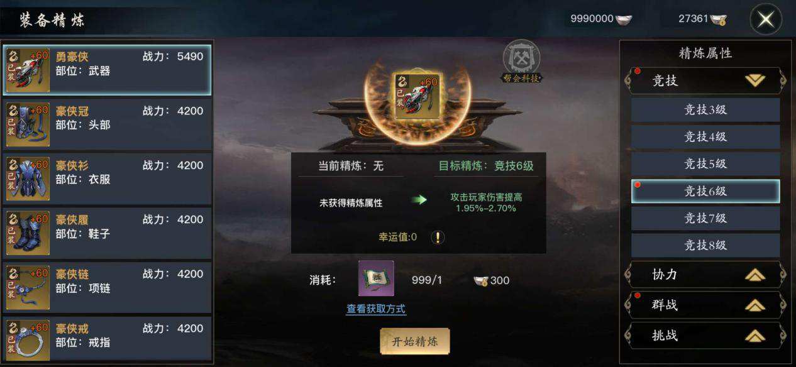This screenshot has width=796, height=367.
Task: Choose 竞技7级 refining level
Action: 705,218
